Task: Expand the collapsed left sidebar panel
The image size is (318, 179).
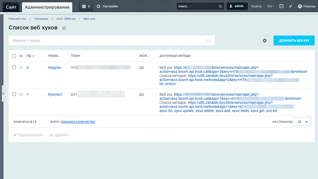Action: tap(3, 93)
